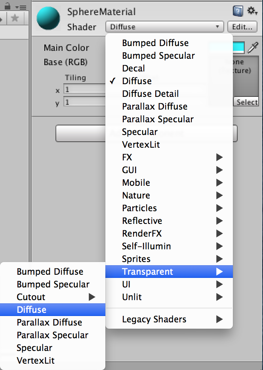Screen dimensions: 263x370
Task: Click the eyedropper color picker icon
Action: click(253, 47)
